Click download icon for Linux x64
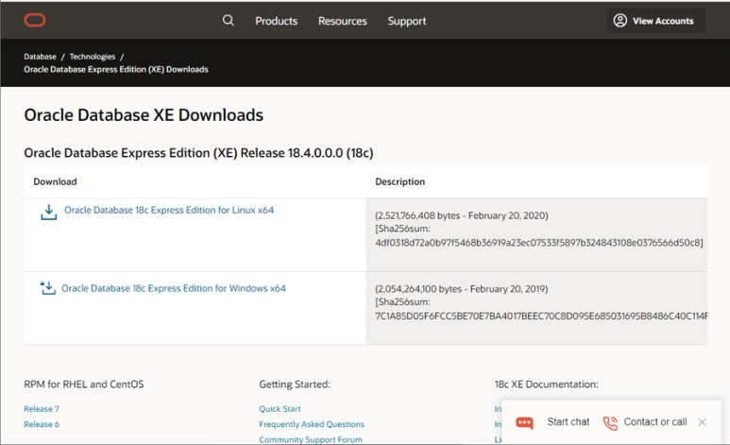Screen dimensions: 730x445 coord(48,212)
